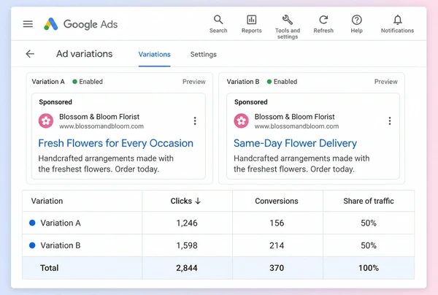This screenshot has height=295, width=438.
Task: Click the Variation A ad description text
Action: click(106, 164)
